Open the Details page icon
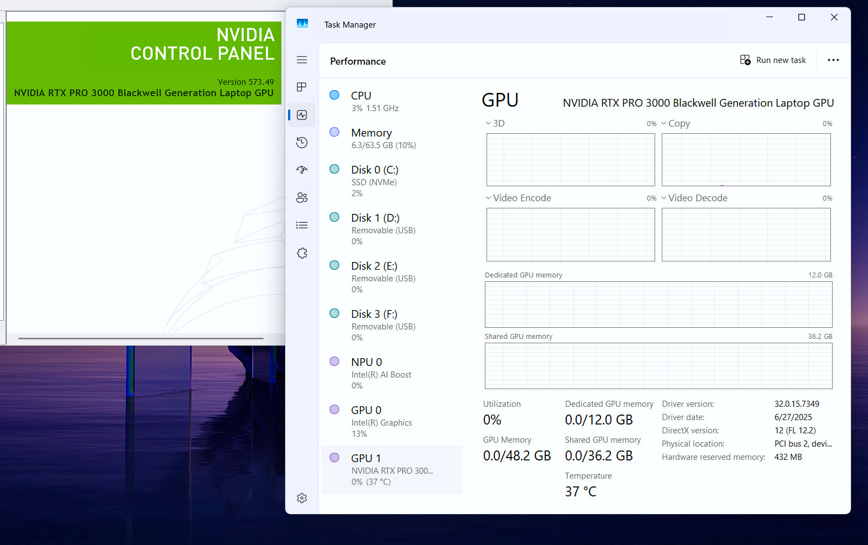The height and width of the screenshot is (545, 868). tap(302, 225)
